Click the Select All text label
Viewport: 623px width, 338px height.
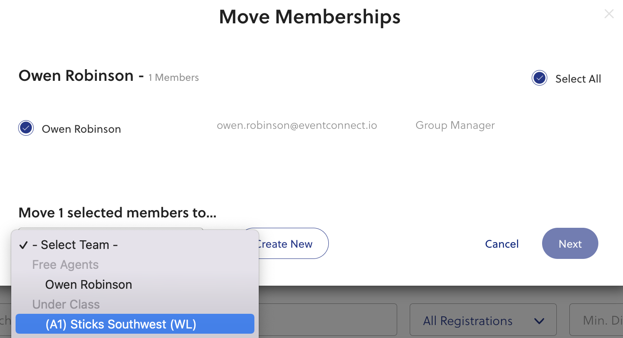578,79
